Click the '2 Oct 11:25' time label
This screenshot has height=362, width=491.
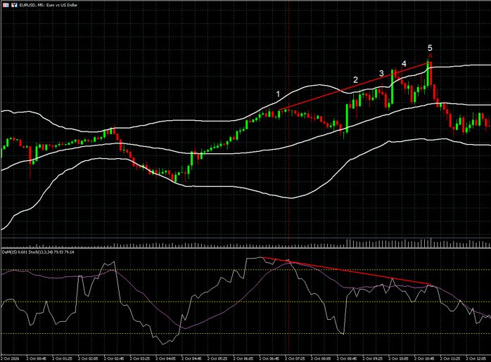pos(450,358)
